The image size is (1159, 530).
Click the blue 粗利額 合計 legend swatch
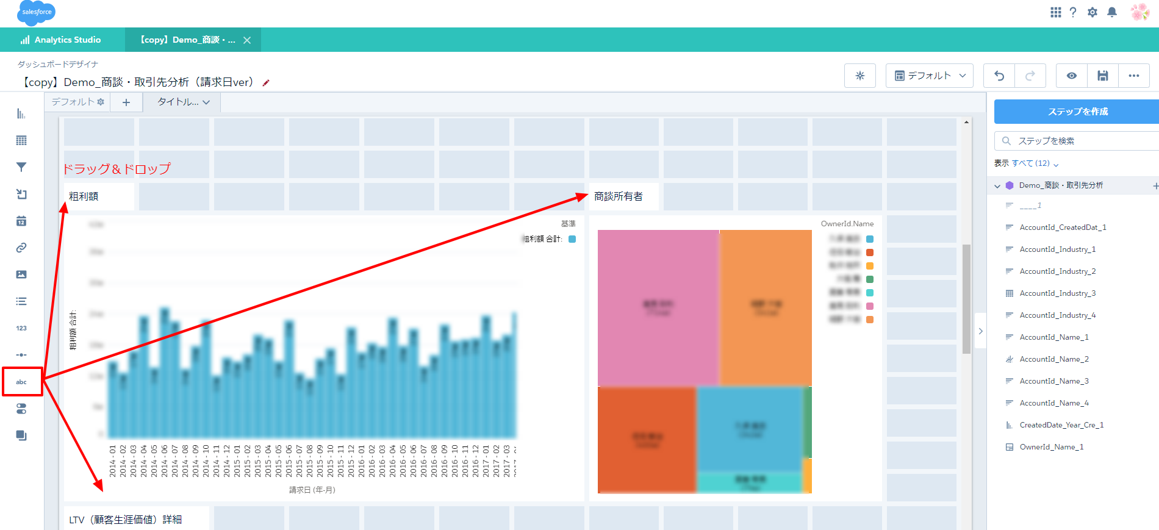pyautogui.click(x=572, y=239)
